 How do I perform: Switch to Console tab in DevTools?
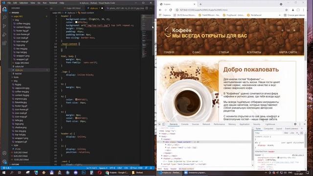click(185, 124)
